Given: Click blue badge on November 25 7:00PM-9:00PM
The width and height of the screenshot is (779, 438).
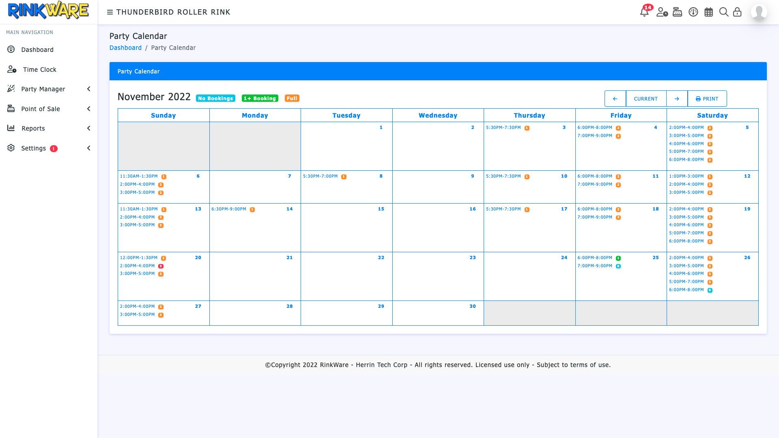Looking at the screenshot, I should [x=618, y=266].
